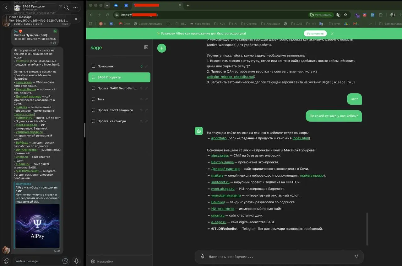Open the pinned message in Telegram

tap(38, 19)
